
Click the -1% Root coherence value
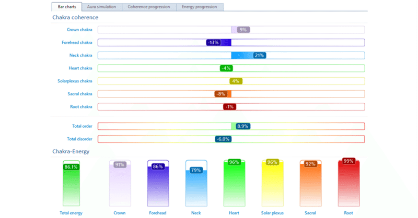pyautogui.click(x=229, y=107)
